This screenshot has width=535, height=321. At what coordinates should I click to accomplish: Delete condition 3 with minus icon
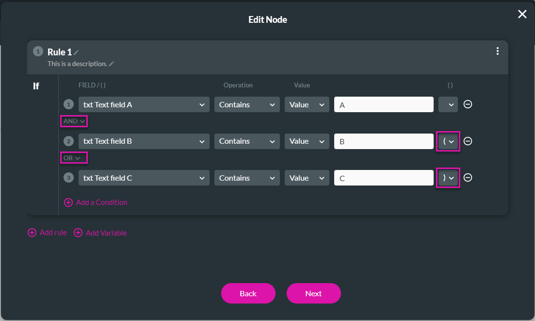[x=468, y=178]
